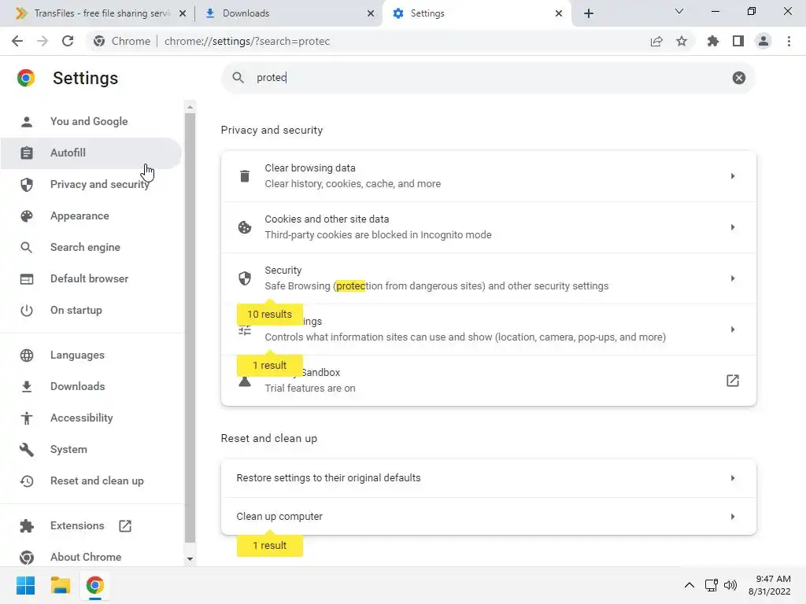Bookmark this page with the star icon
The width and height of the screenshot is (806, 604).
tap(682, 41)
